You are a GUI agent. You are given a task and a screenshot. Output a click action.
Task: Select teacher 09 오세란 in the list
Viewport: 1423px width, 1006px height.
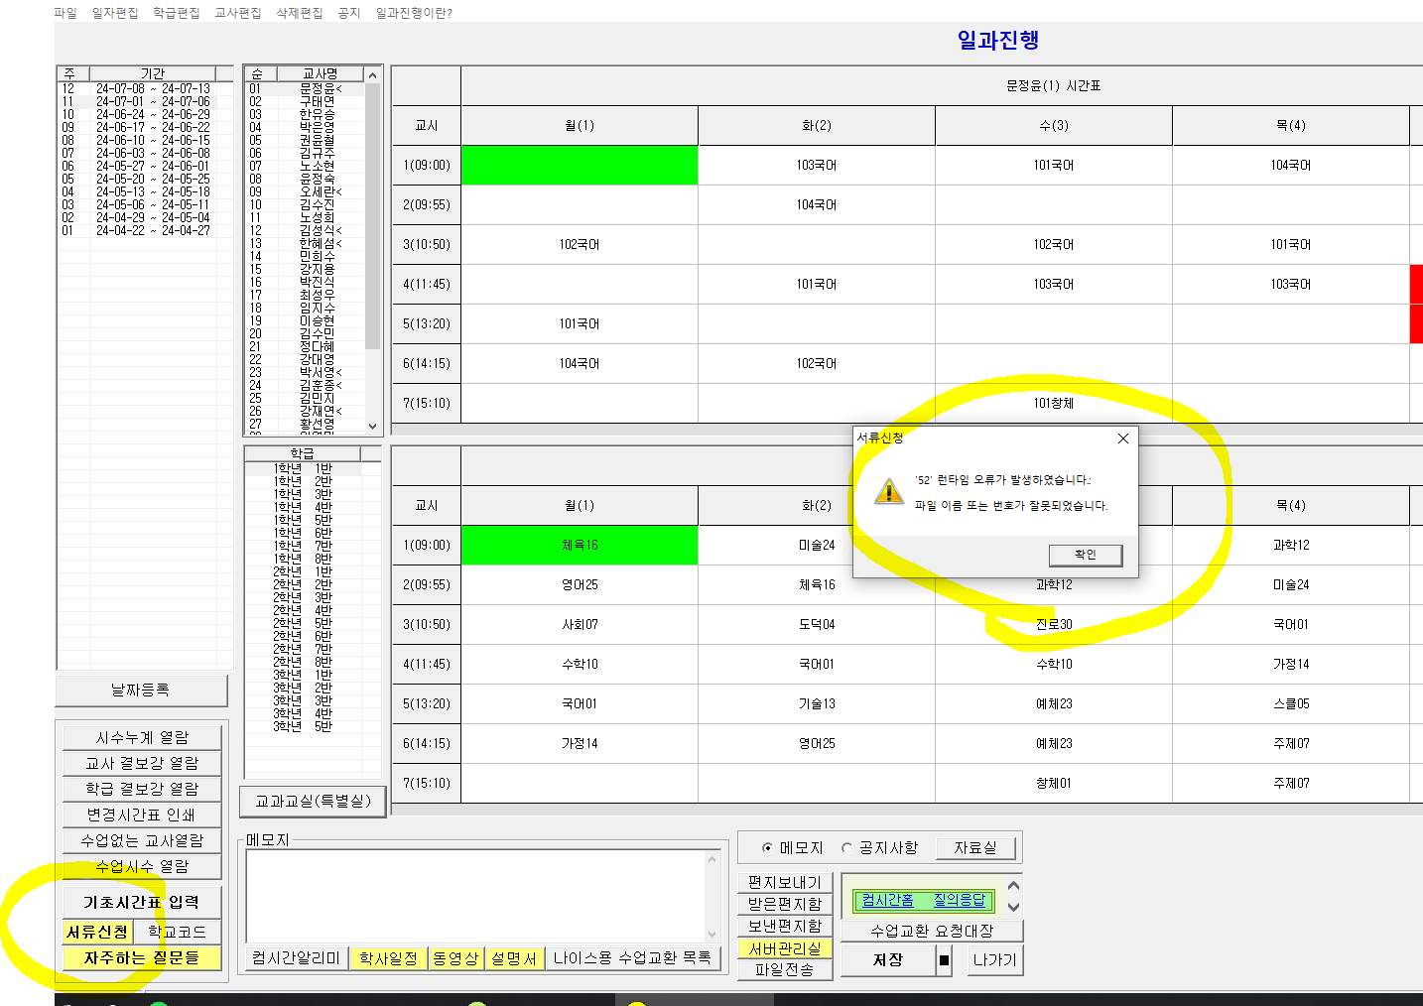(x=306, y=191)
